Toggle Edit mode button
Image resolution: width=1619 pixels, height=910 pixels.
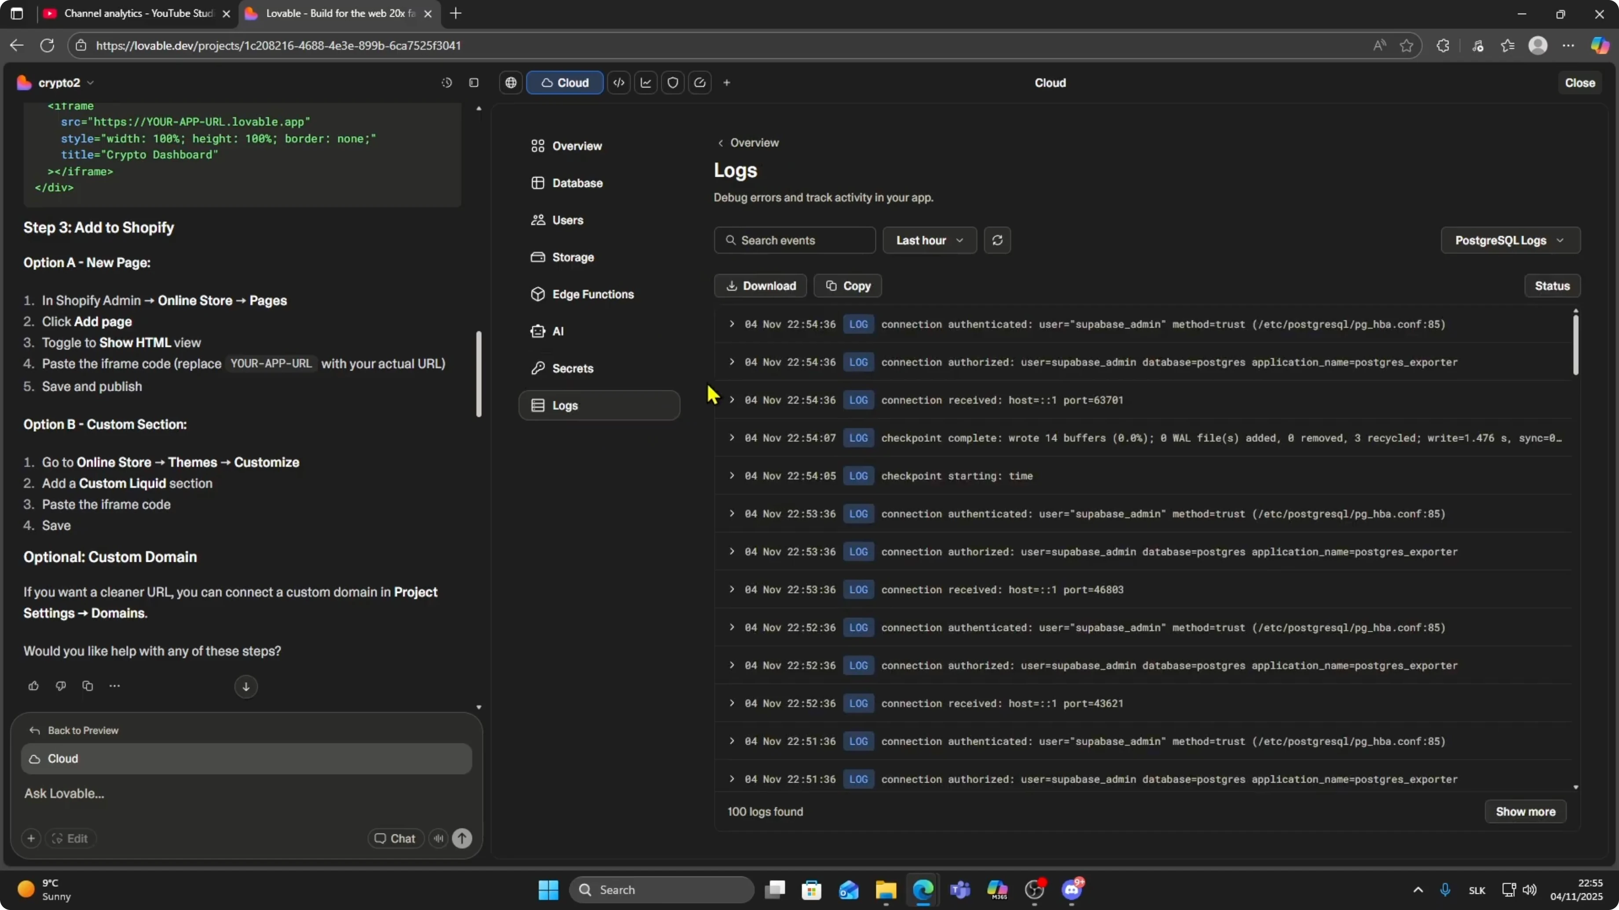70,838
